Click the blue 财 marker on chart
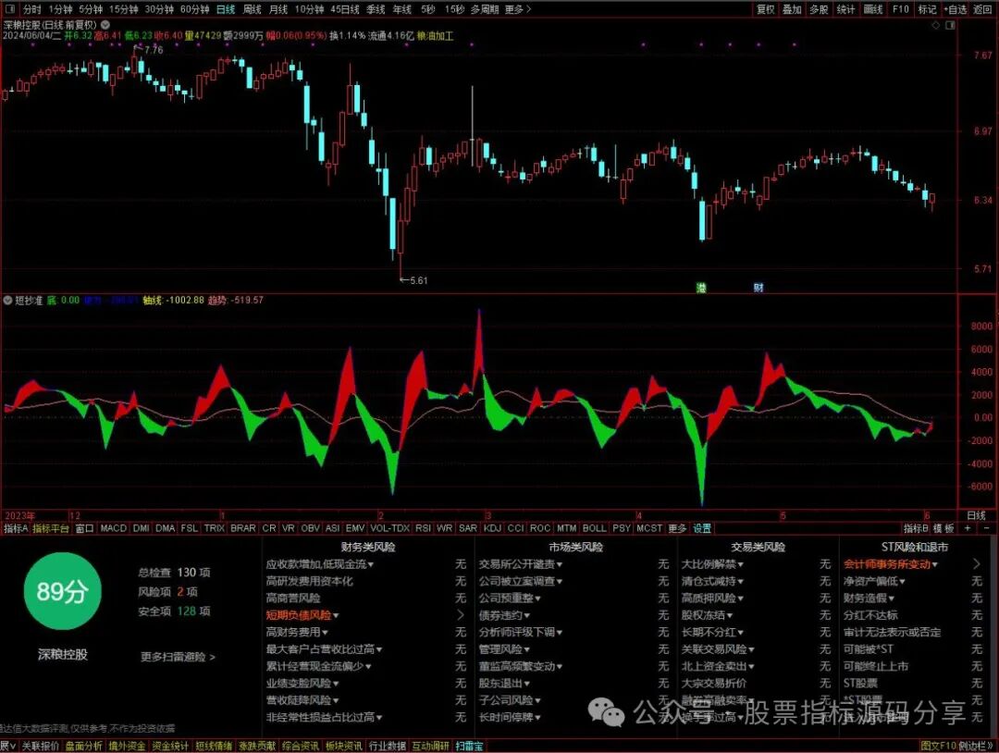 point(758,288)
